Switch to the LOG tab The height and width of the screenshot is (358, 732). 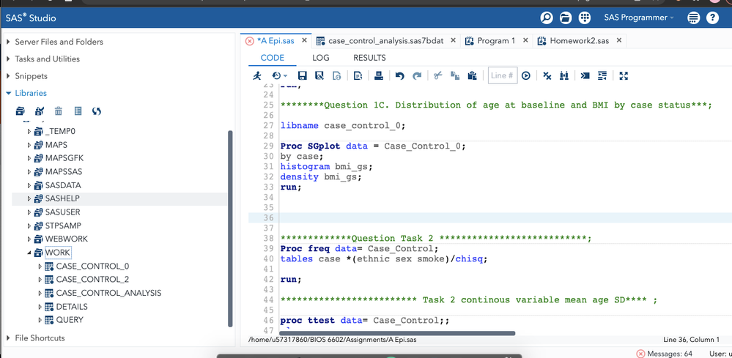tap(321, 58)
